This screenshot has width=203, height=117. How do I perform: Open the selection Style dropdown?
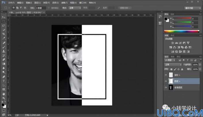point(75,8)
